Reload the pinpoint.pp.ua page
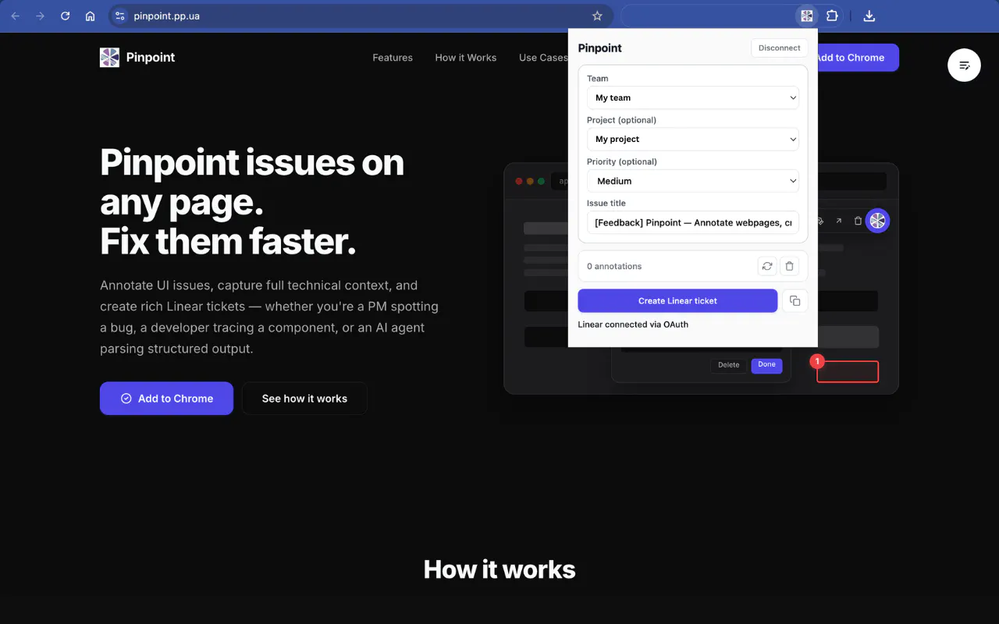This screenshot has width=999, height=624. click(66, 16)
